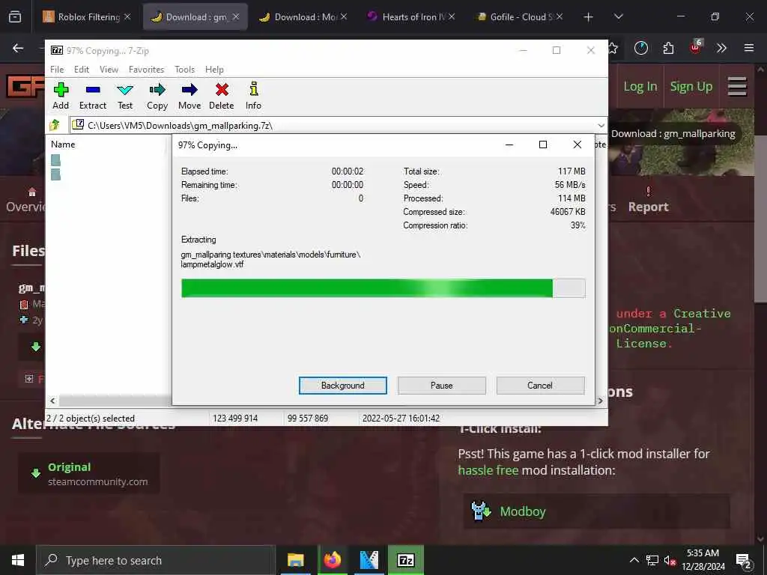Show hidden system tray icons
Viewport: 767px width, 575px height.
pos(634,560)
